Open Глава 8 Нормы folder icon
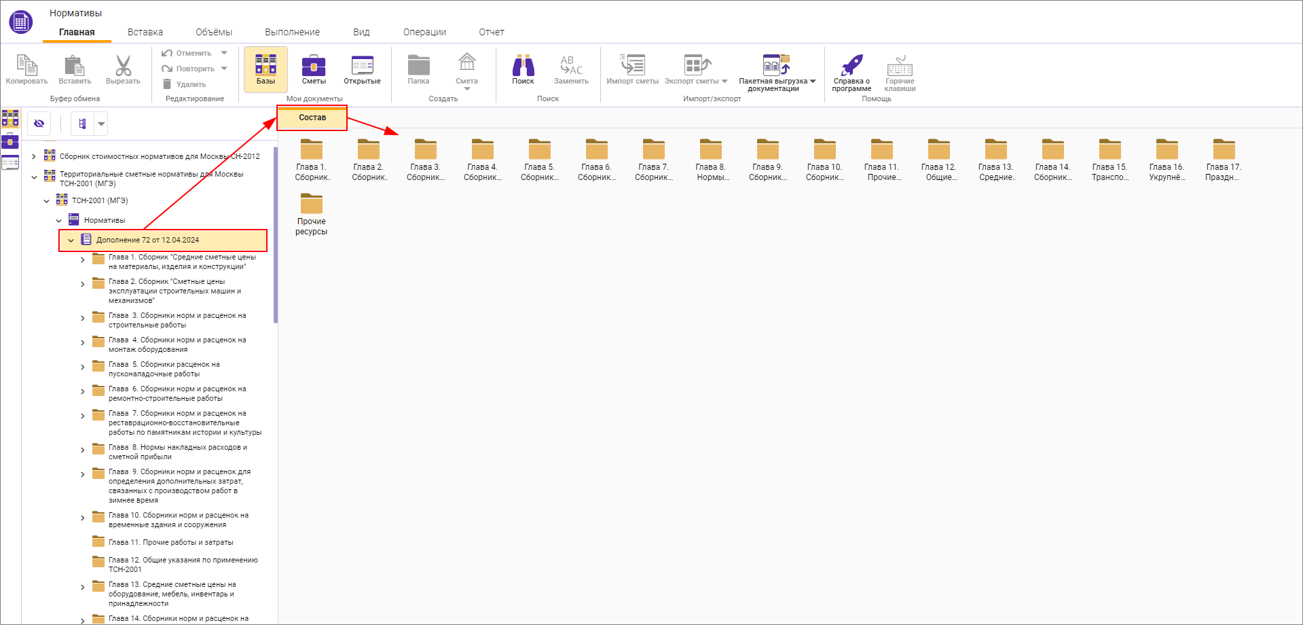 (x=711, y=149)
